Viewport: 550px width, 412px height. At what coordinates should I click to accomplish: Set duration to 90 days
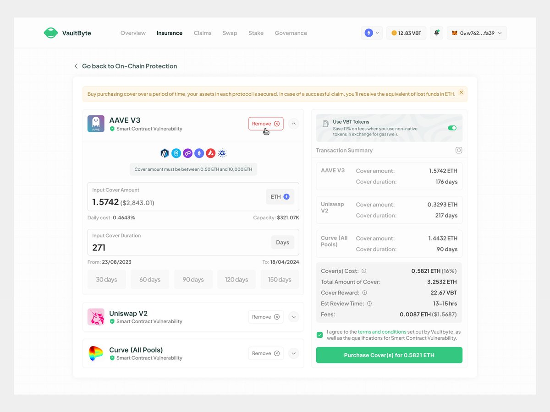(193, 279)
